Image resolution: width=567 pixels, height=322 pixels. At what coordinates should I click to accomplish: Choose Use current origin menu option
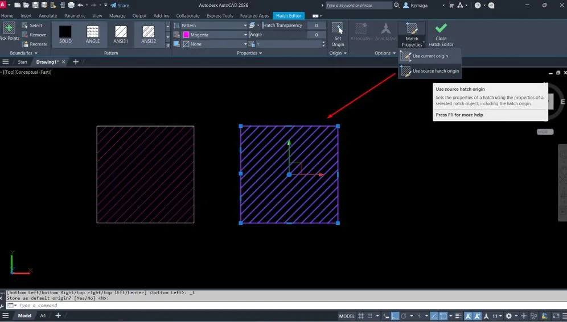(x=430, y=56)
